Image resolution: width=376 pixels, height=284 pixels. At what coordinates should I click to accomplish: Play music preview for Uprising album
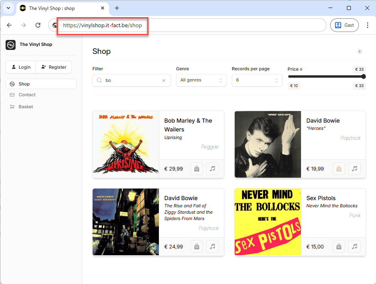212,169
